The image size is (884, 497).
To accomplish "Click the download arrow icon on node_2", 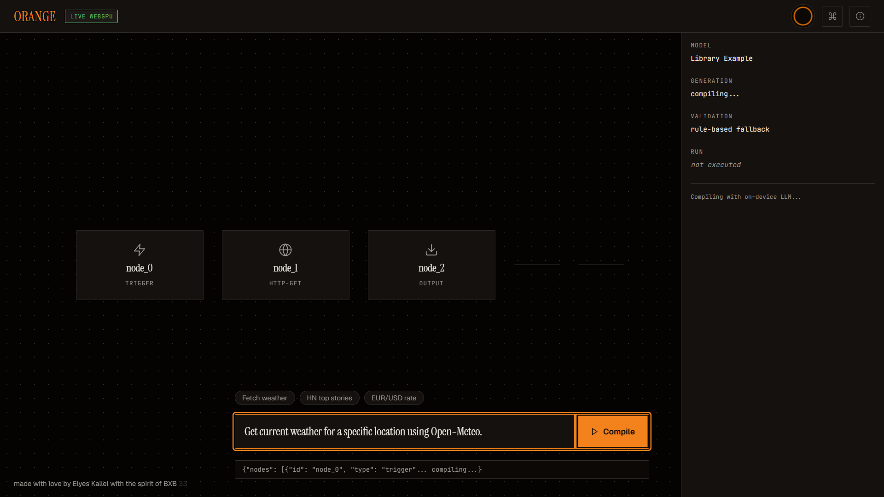I will (431, 250).
